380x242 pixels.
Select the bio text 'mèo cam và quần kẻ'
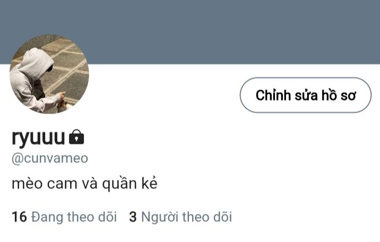click(x=84, y=184)
